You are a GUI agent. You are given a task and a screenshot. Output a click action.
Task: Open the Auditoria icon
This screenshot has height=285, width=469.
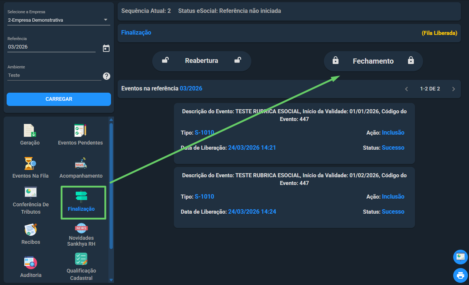point(31,263)
